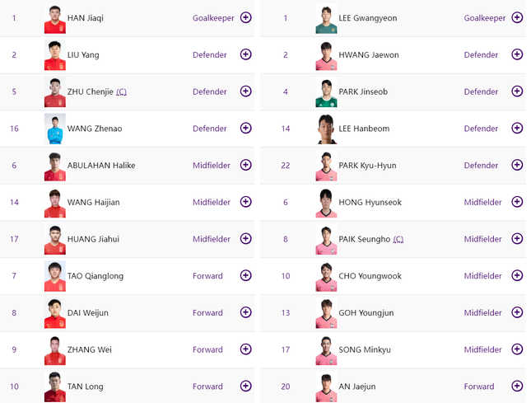Click captain (C) marker beside ZHU Chenjie
The width and height of the screenshot is (531, 403).
(x=121, y=91)
